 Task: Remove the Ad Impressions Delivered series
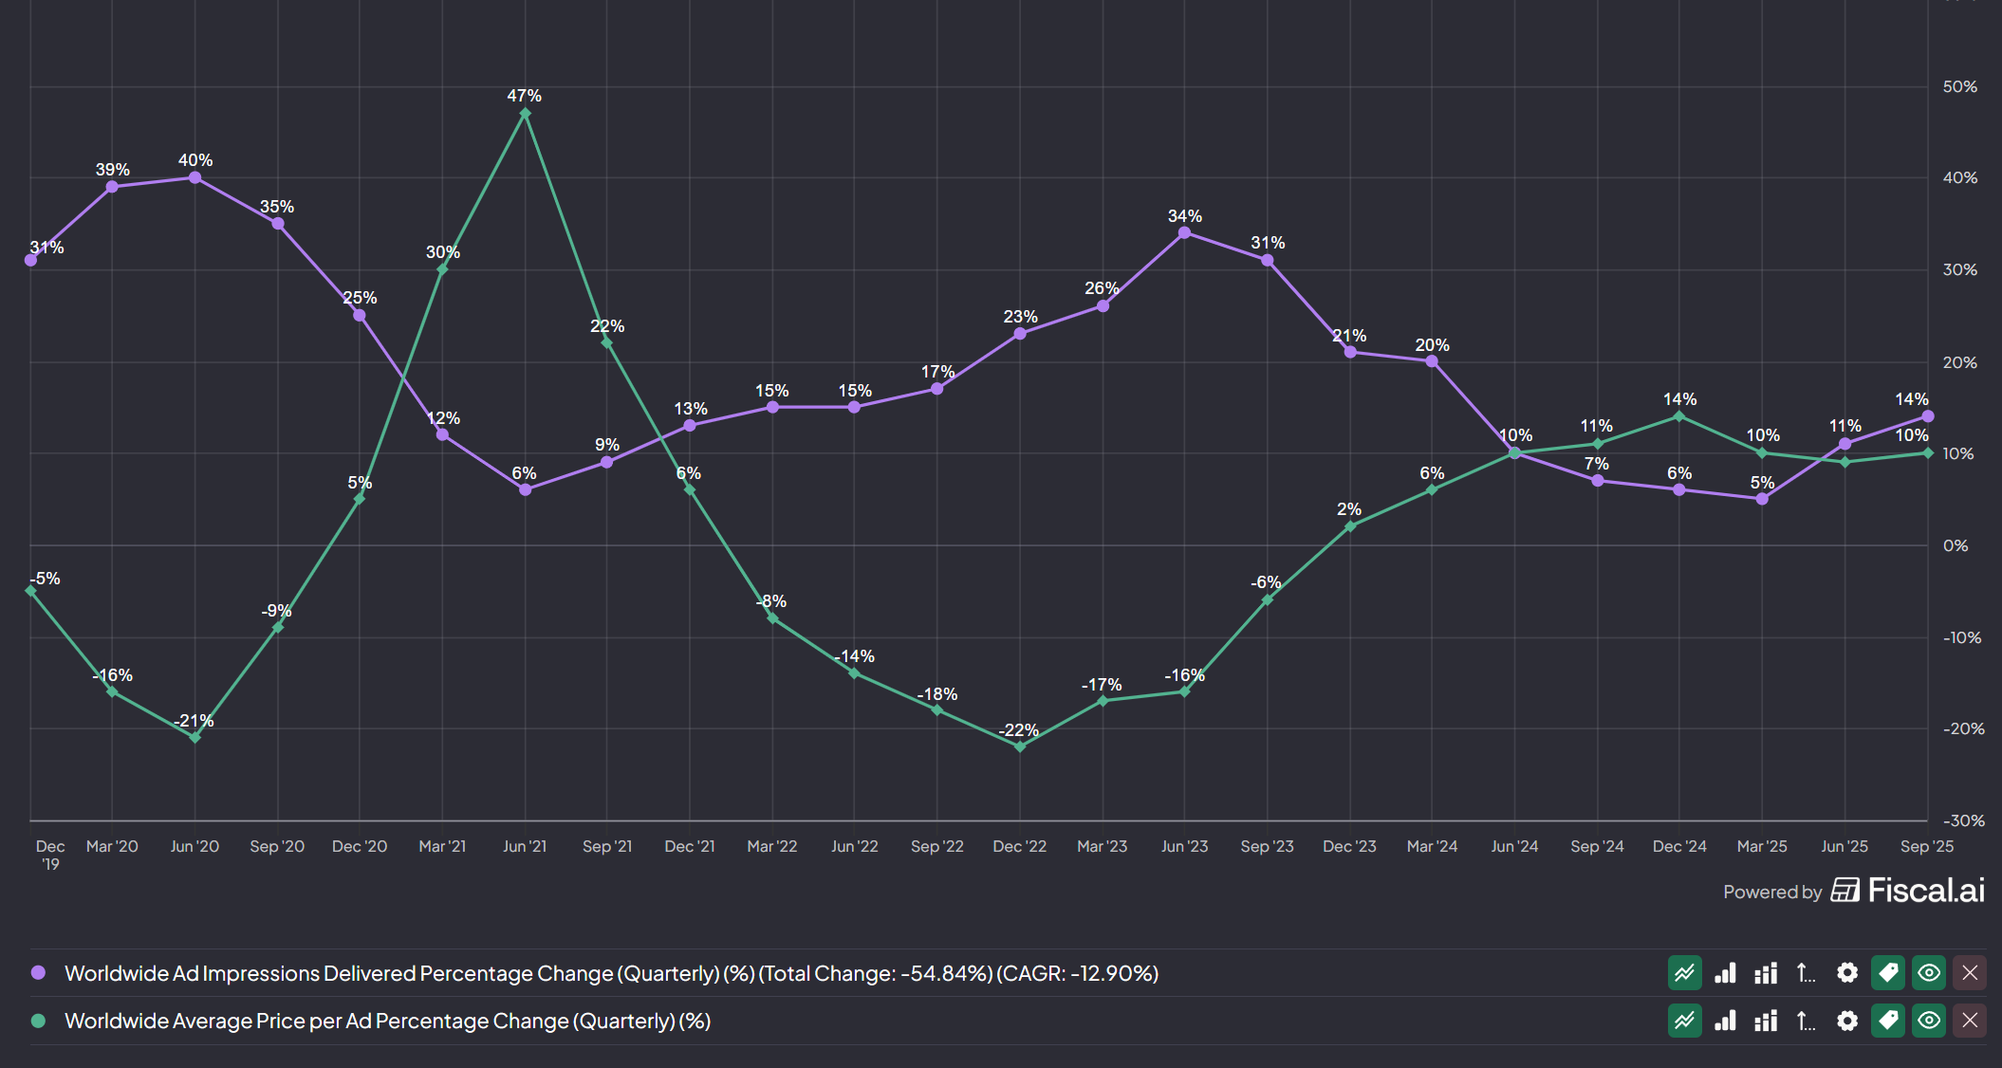tap(1970, 973)
